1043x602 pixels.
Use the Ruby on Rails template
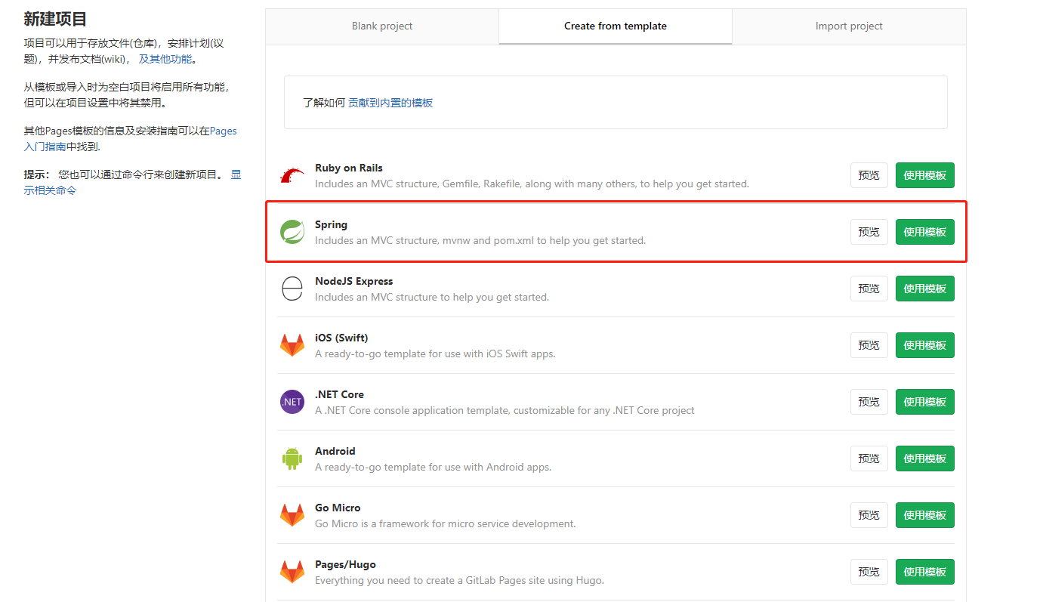tap(925, 175)
